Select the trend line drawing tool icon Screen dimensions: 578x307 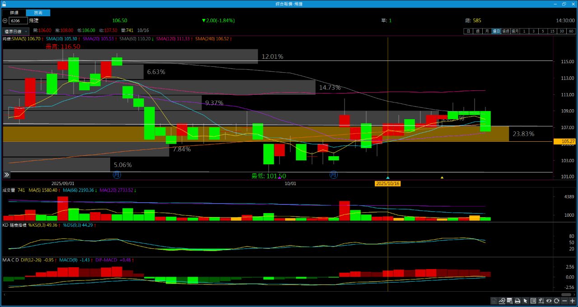click(502, 301)
